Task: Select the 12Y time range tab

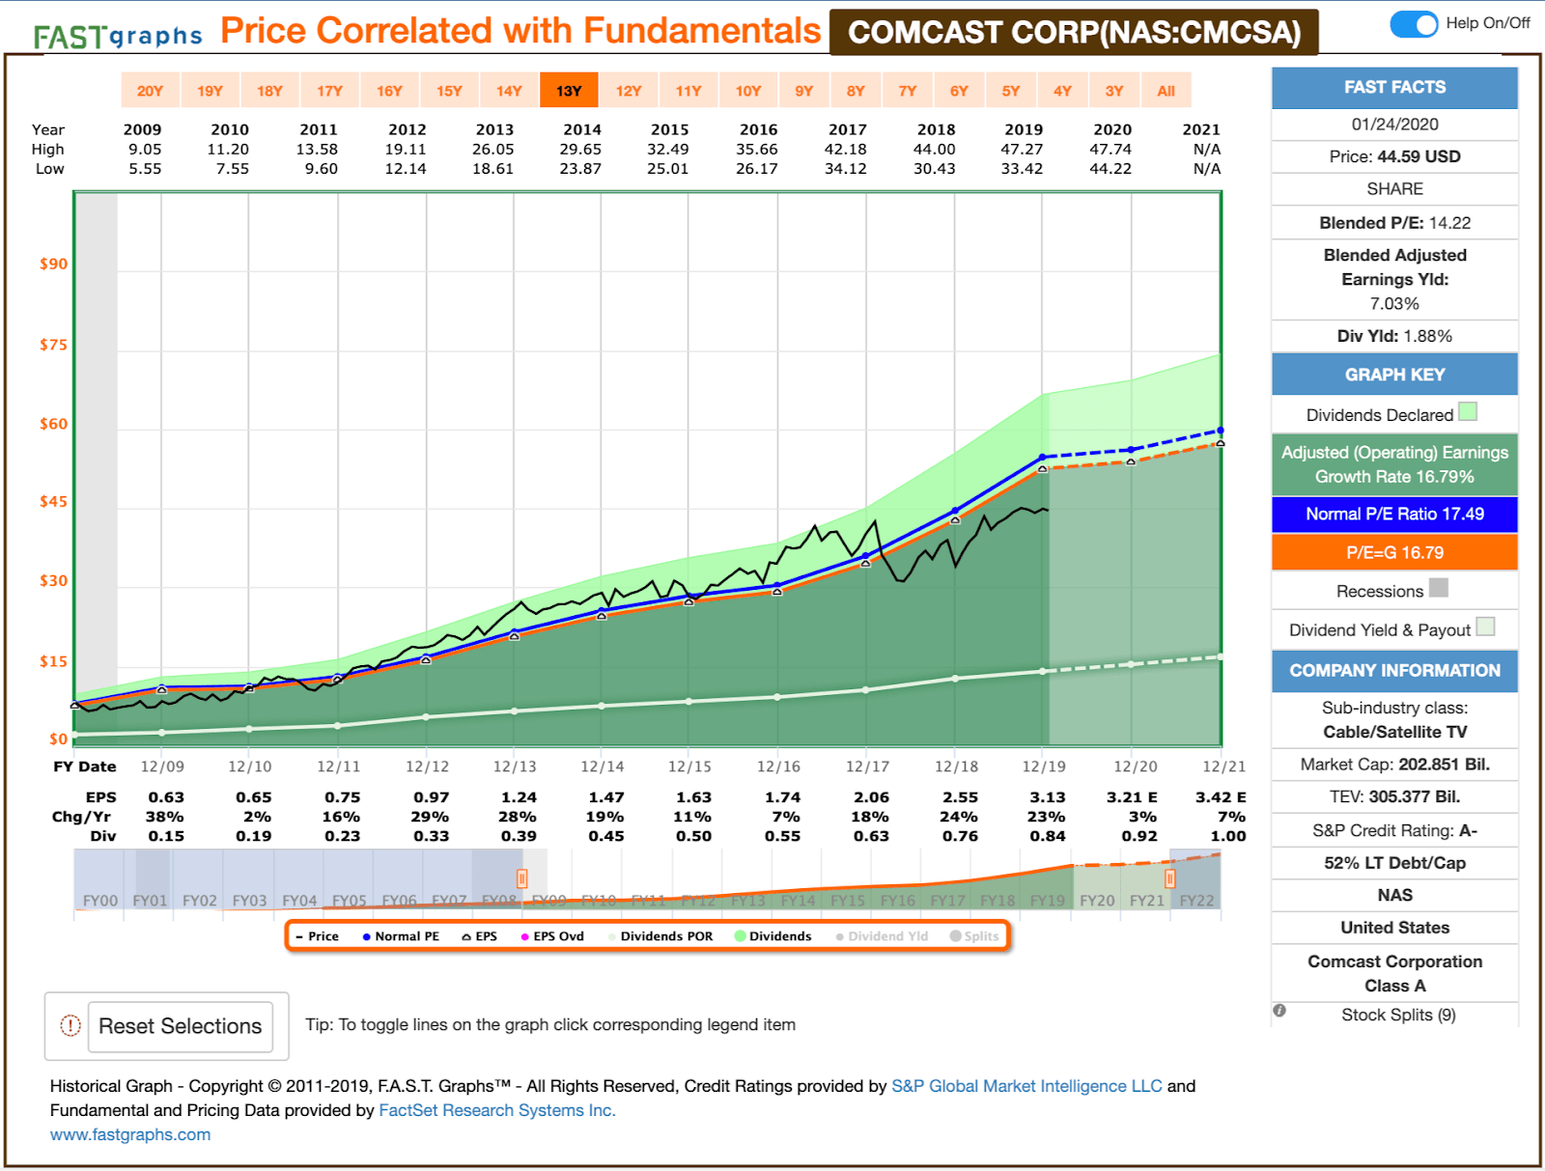Action: coord(629,91)
